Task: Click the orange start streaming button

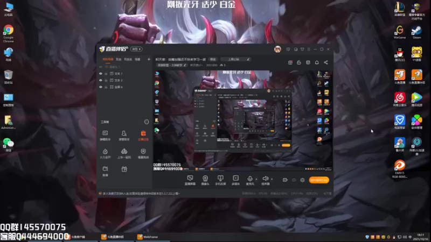Action: (319, 180)
